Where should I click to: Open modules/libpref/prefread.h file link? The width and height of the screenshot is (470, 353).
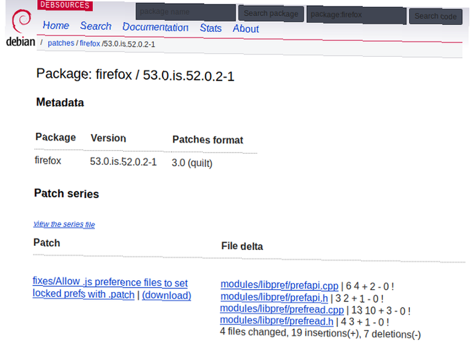point(277,321)
